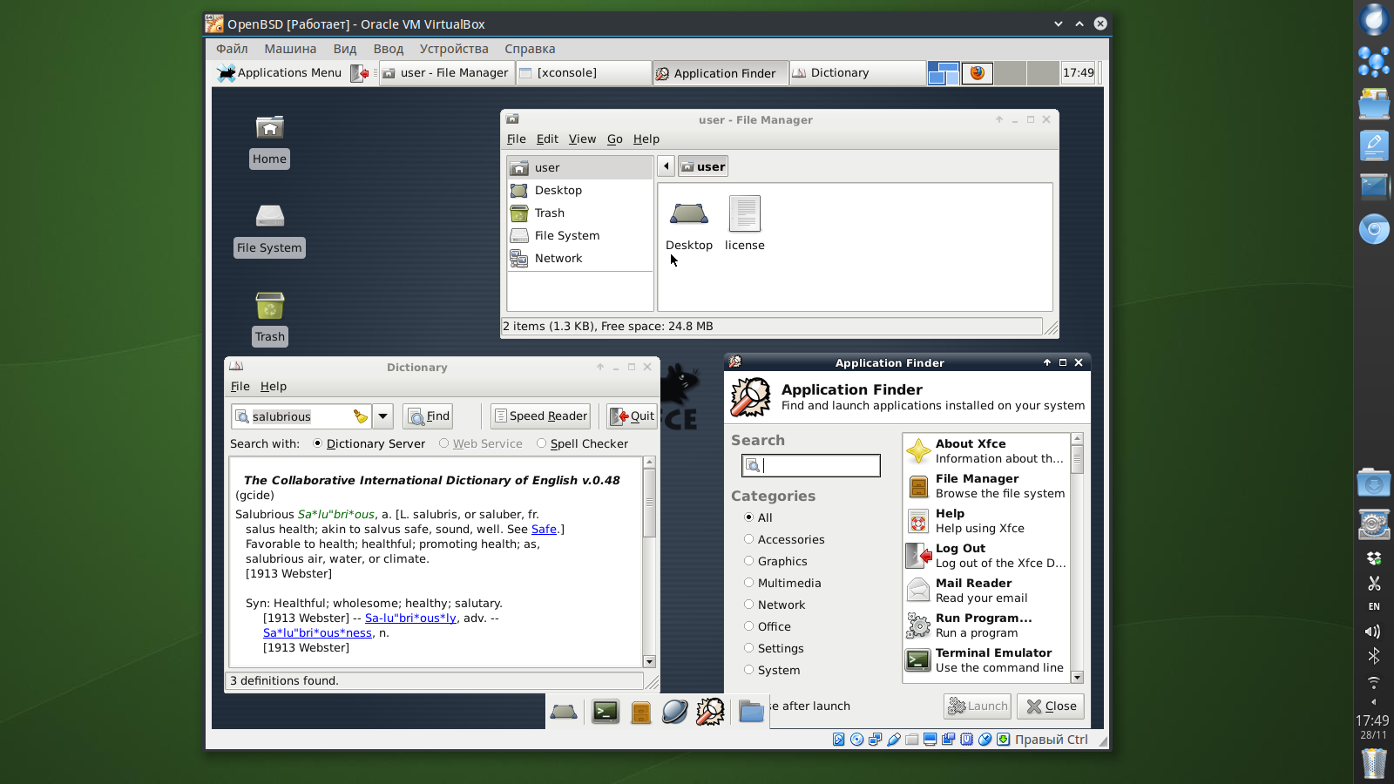Open the folder launcher in bottom panel
The height and width of the screenshot is (784, 1394).
click(x=751, y=712)
